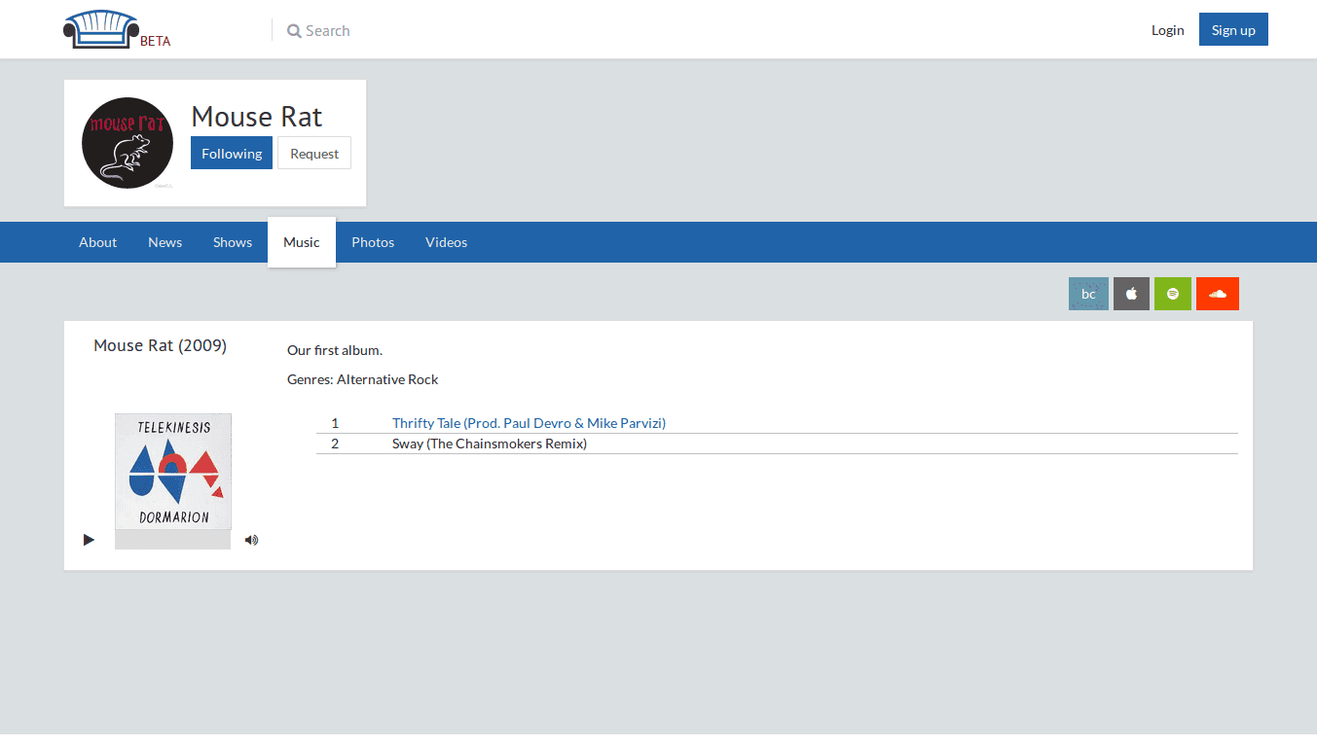Send a booking with Request button

[314, 153]
